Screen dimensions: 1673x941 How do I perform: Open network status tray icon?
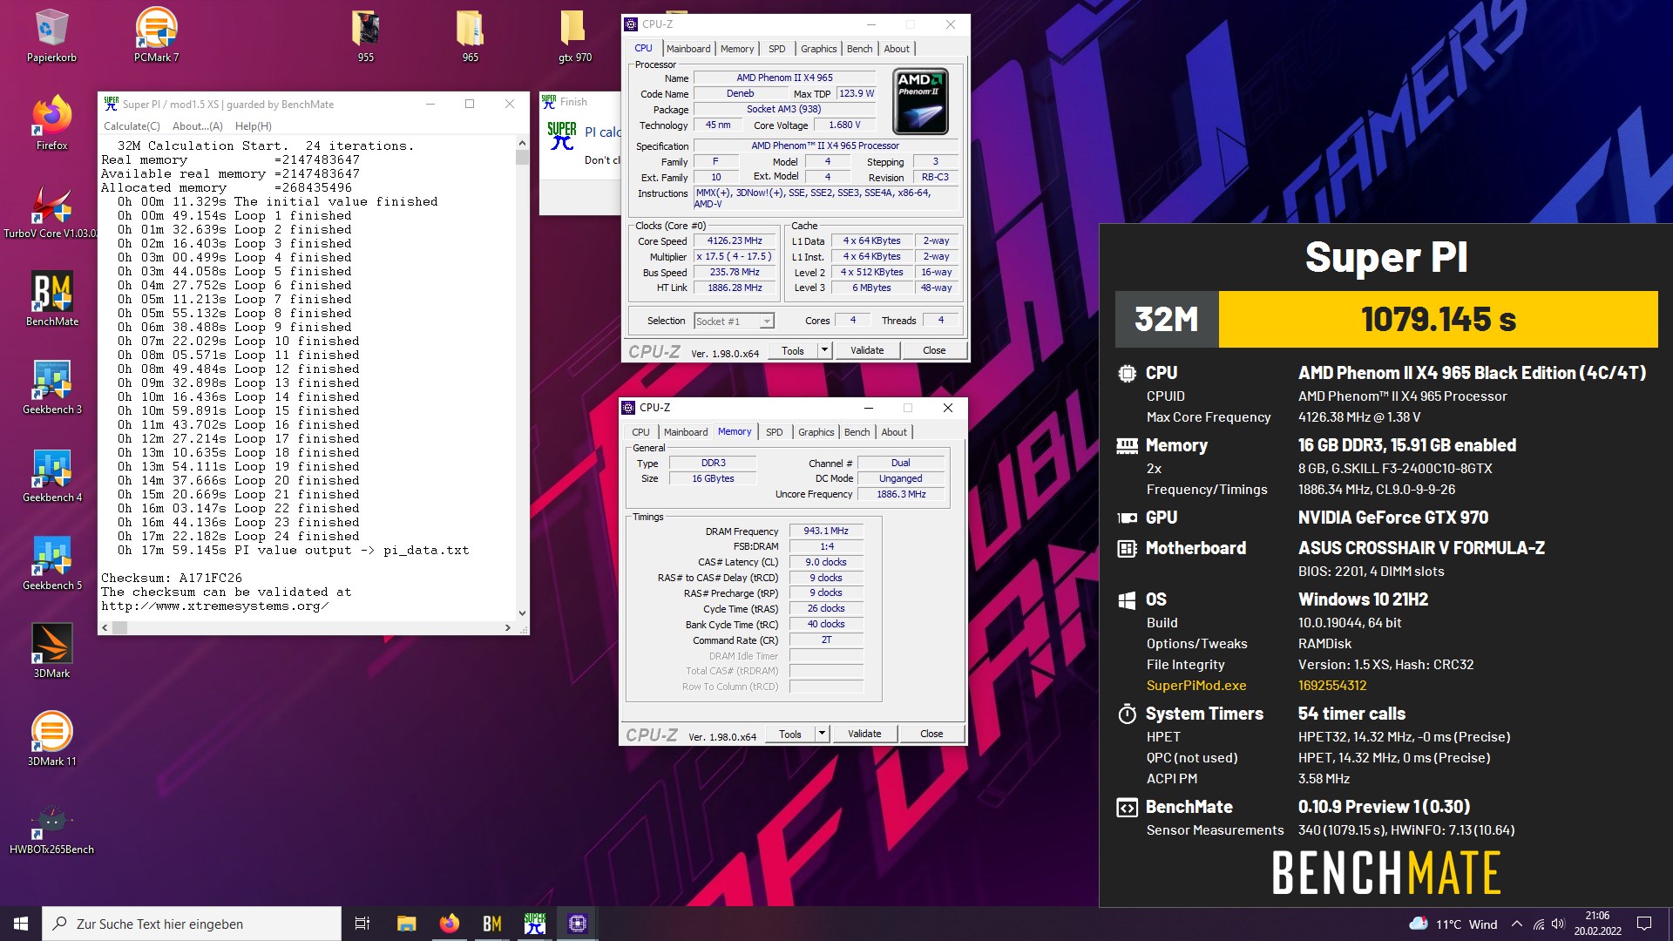(1539, 924)
